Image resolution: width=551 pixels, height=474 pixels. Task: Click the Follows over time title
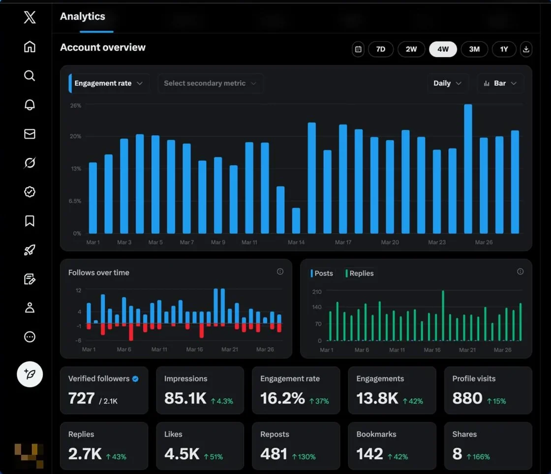click(x=99, y=272)
